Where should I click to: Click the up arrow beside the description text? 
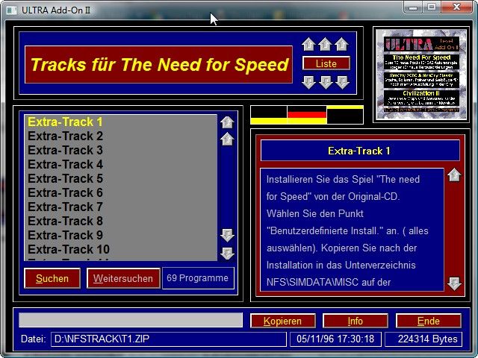454,175
